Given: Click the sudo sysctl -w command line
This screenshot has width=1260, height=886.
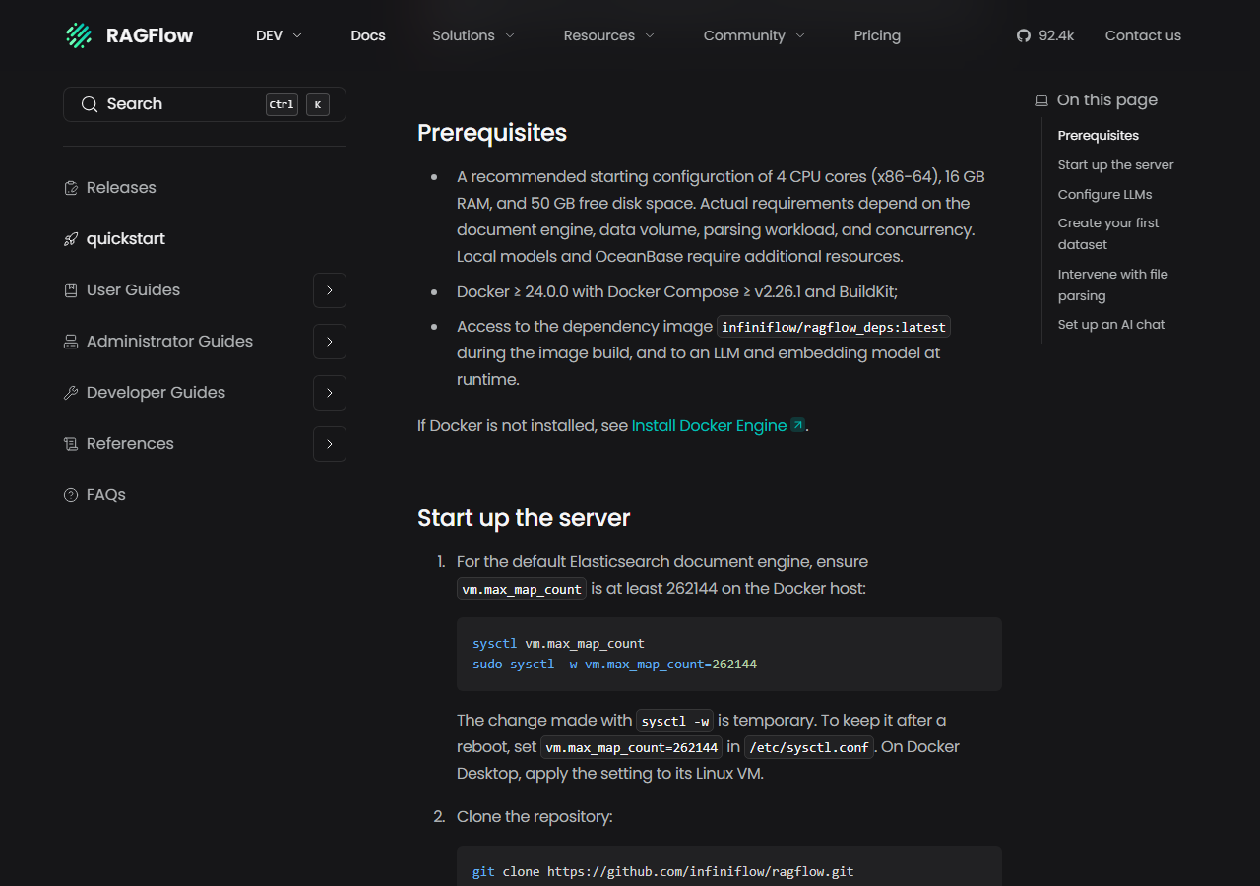Looking at the screenshot, I should pos(614,664).
